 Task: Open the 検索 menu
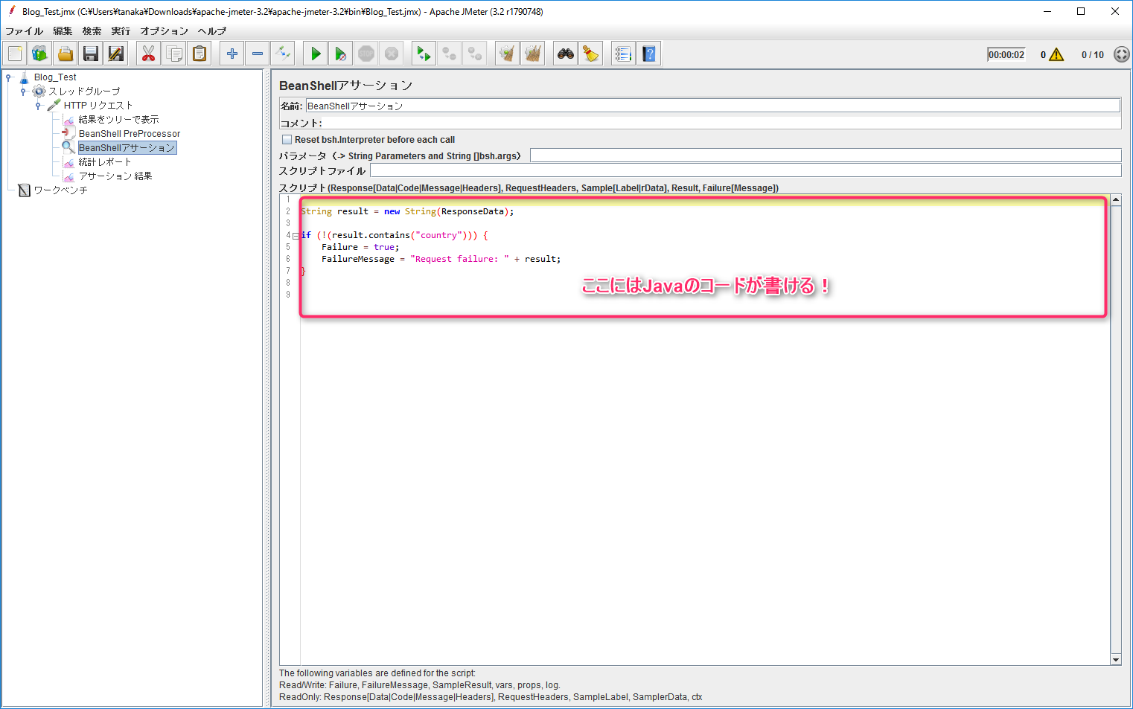pos(92,31)
